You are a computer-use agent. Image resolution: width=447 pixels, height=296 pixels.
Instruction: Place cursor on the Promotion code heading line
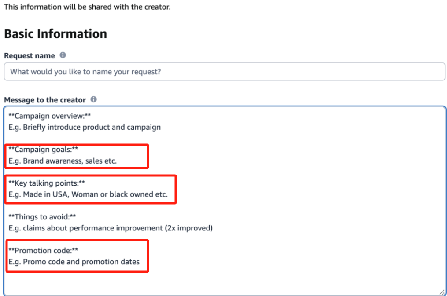click(x=43, y=250)
